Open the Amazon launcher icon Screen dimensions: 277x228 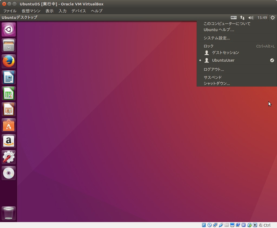[x=9, y=141]
